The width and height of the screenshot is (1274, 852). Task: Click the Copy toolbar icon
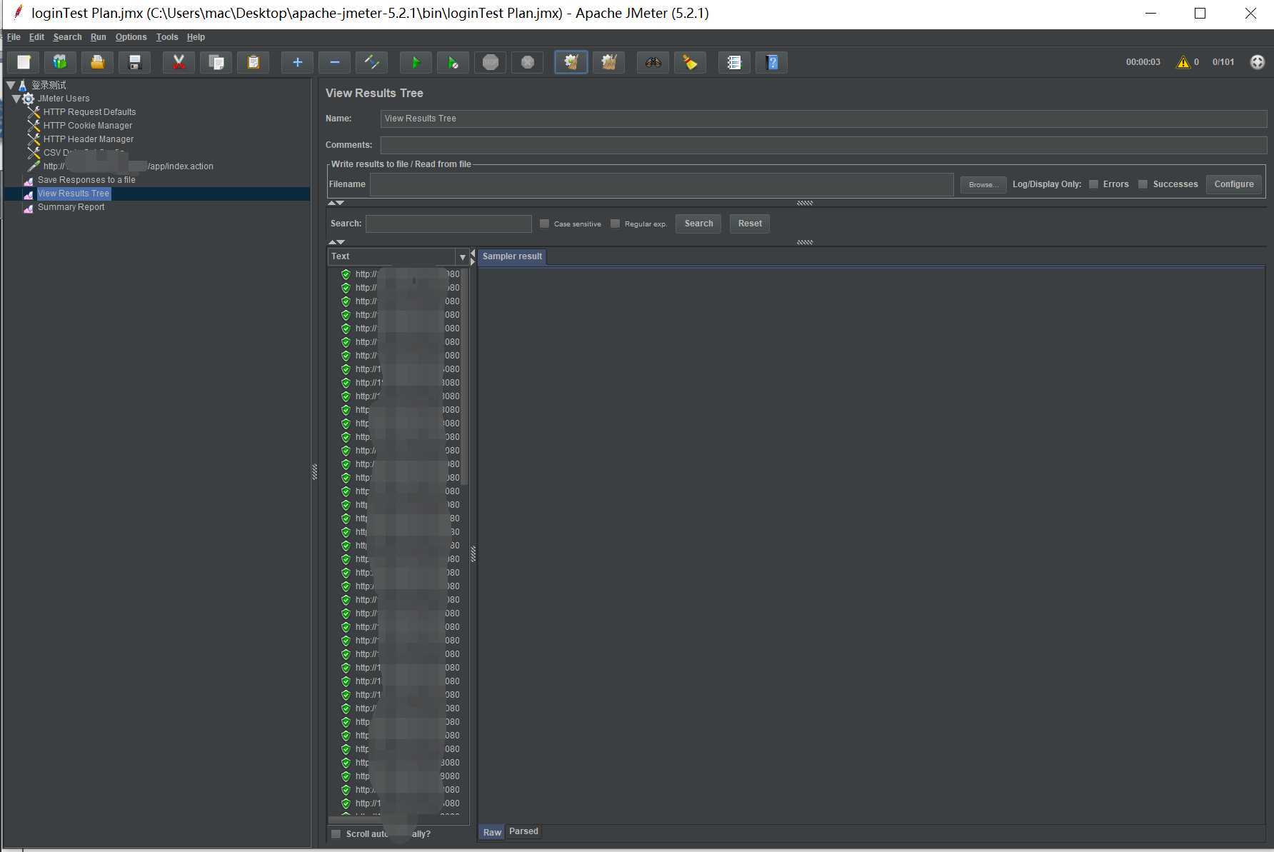coord(216,62)
